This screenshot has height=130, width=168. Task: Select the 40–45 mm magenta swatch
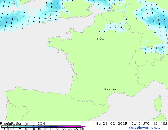tap(72, 127)
